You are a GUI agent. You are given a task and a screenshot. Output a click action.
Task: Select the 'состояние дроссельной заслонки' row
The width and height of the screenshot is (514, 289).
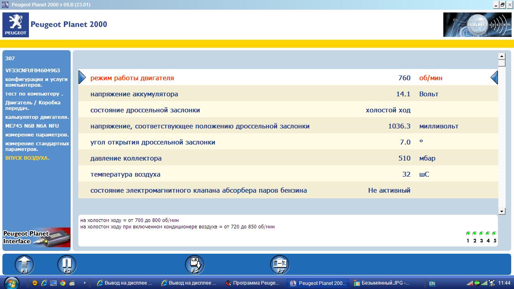[x=288, y=110]
